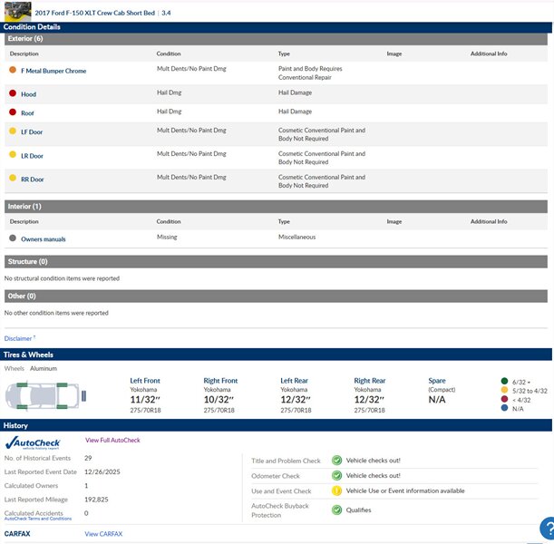Click the green 6/32+ tread legend swatch
This screenshot has height=544, width=554.
504,381
